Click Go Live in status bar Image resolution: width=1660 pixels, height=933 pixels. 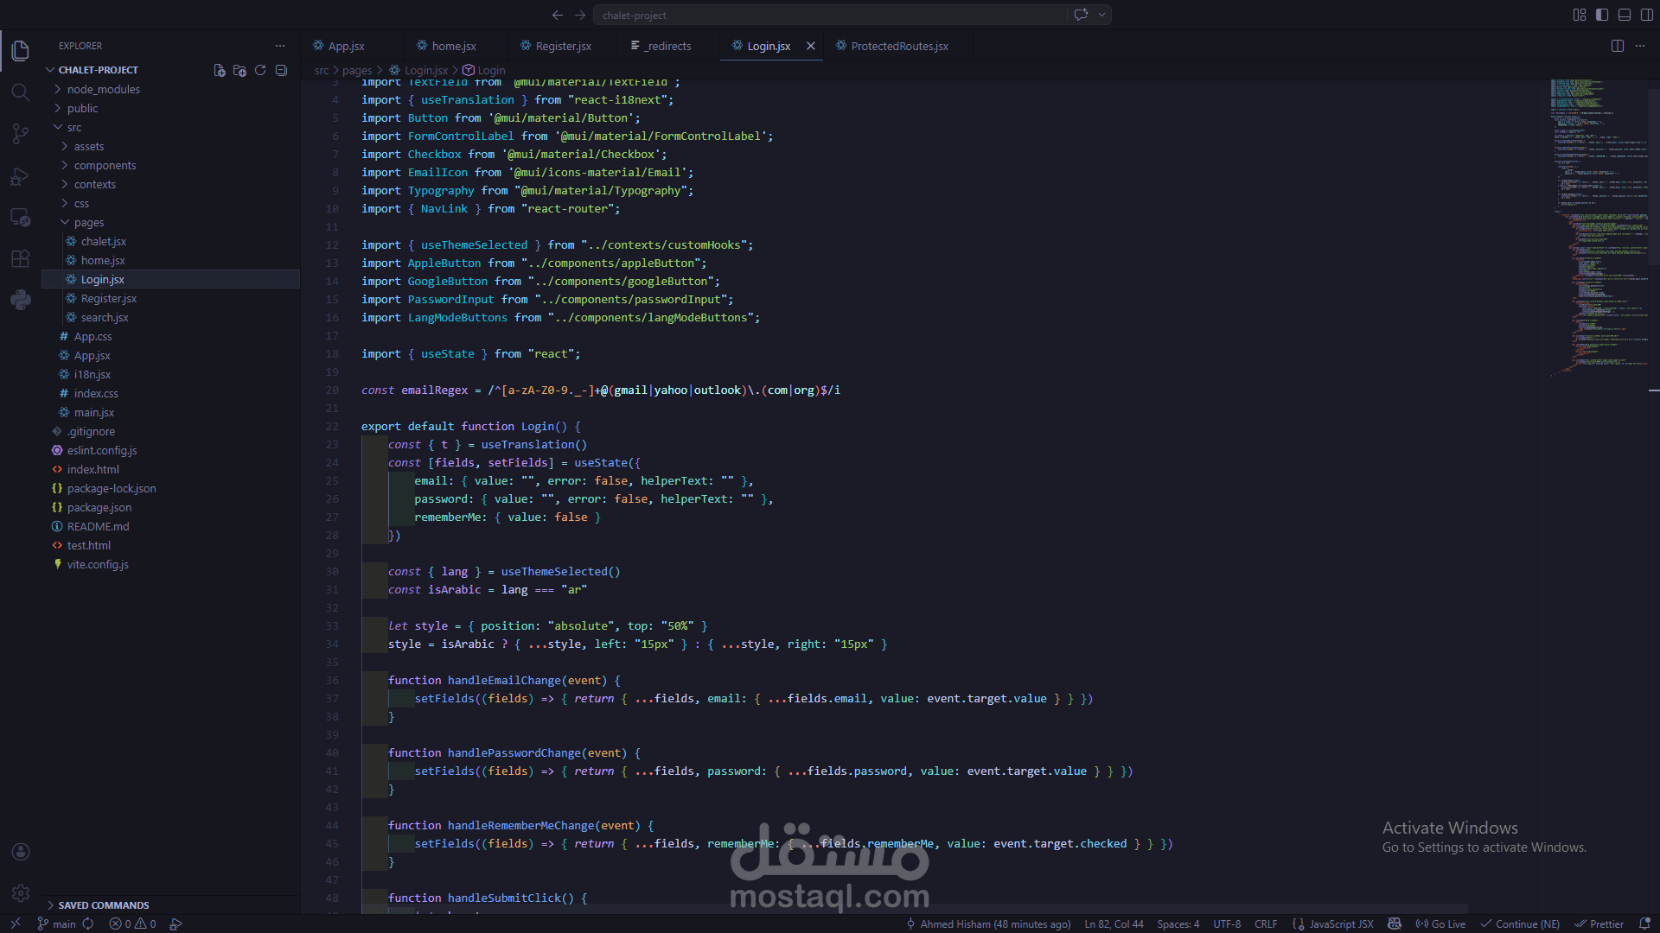[x=1440, y=923]
